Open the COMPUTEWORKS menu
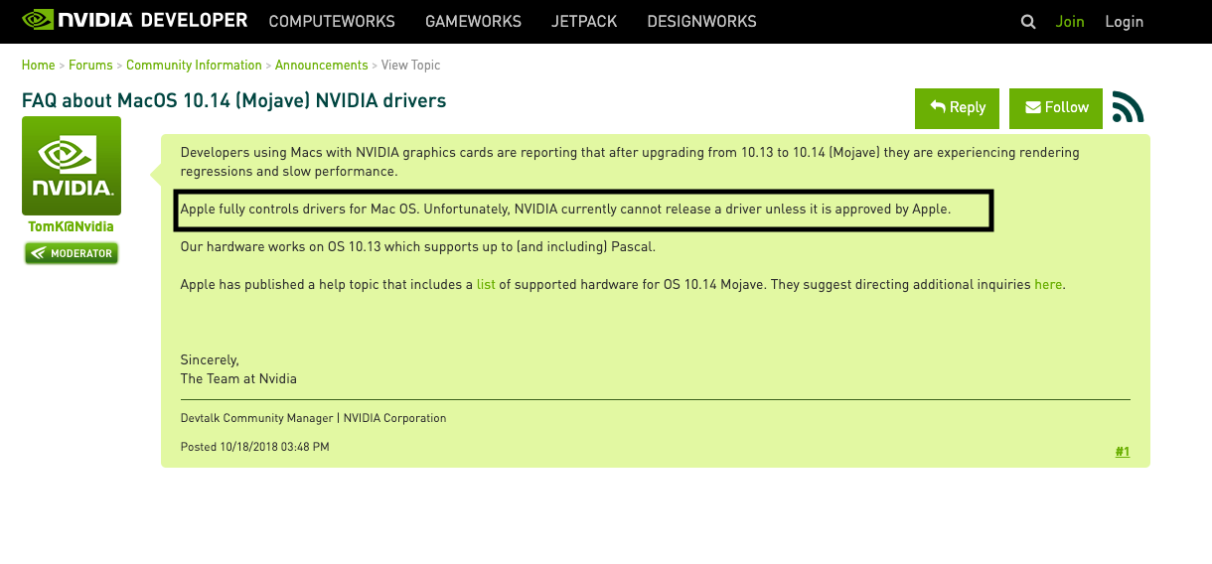1212x564 pixels. pos(332,21)
